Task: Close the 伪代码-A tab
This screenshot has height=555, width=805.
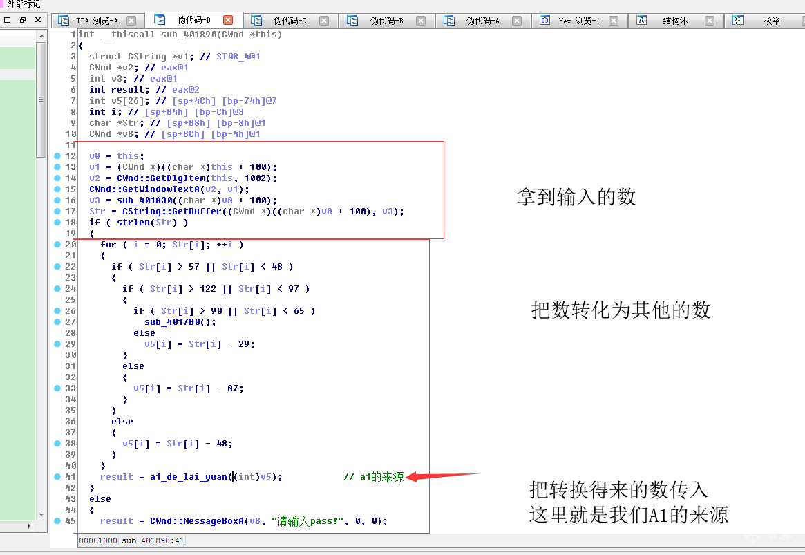Action: [x=517, y=21]
